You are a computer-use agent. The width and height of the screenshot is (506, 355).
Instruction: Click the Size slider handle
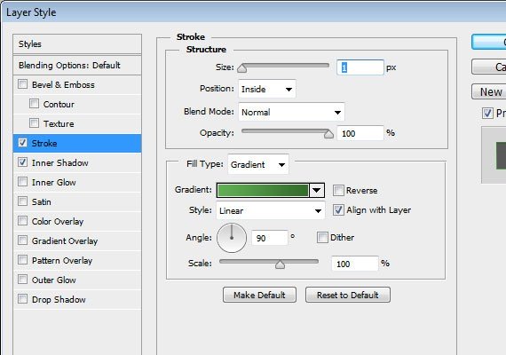(242, 68)
